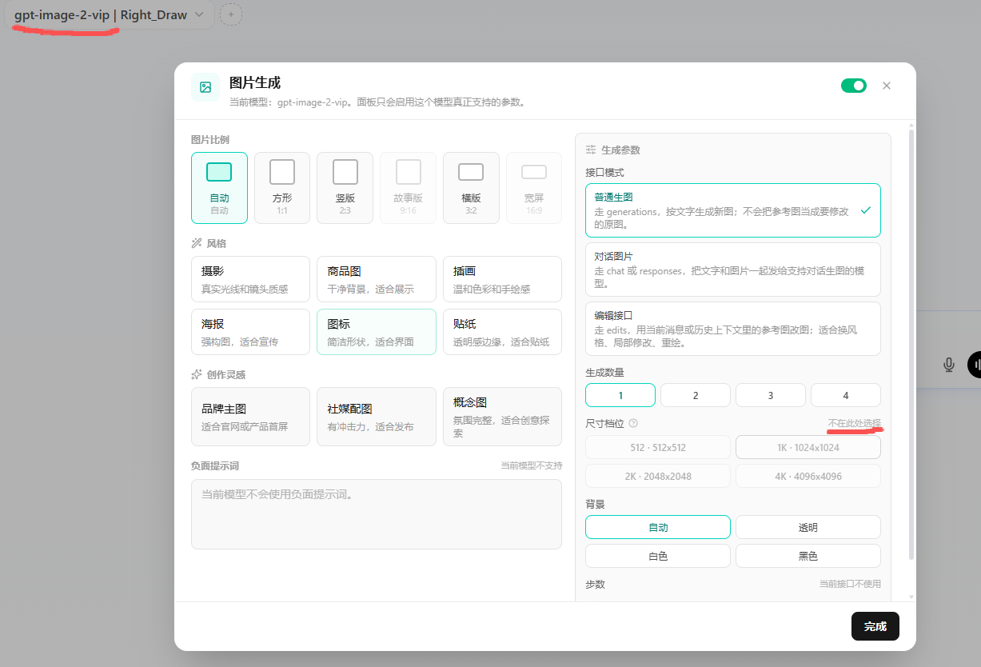This screenshot has height=667, width=981.
Task: Choose the 插画 style card
Action: click(502, 279)
